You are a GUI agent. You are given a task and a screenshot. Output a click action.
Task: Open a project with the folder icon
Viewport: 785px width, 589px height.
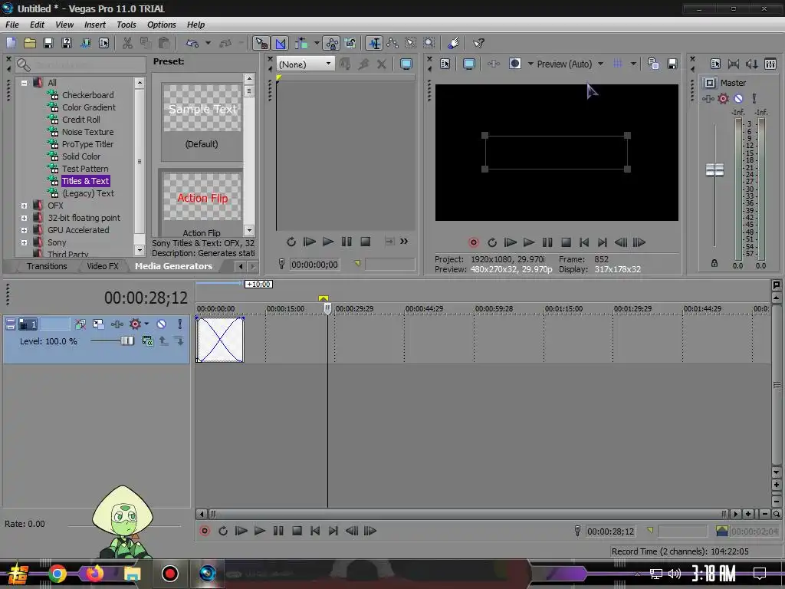30,43
